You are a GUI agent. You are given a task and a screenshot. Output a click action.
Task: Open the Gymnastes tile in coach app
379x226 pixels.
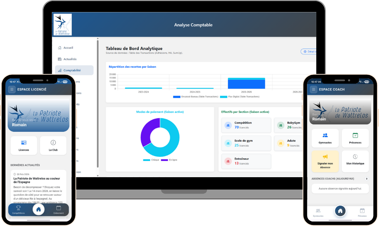(325, 138)
